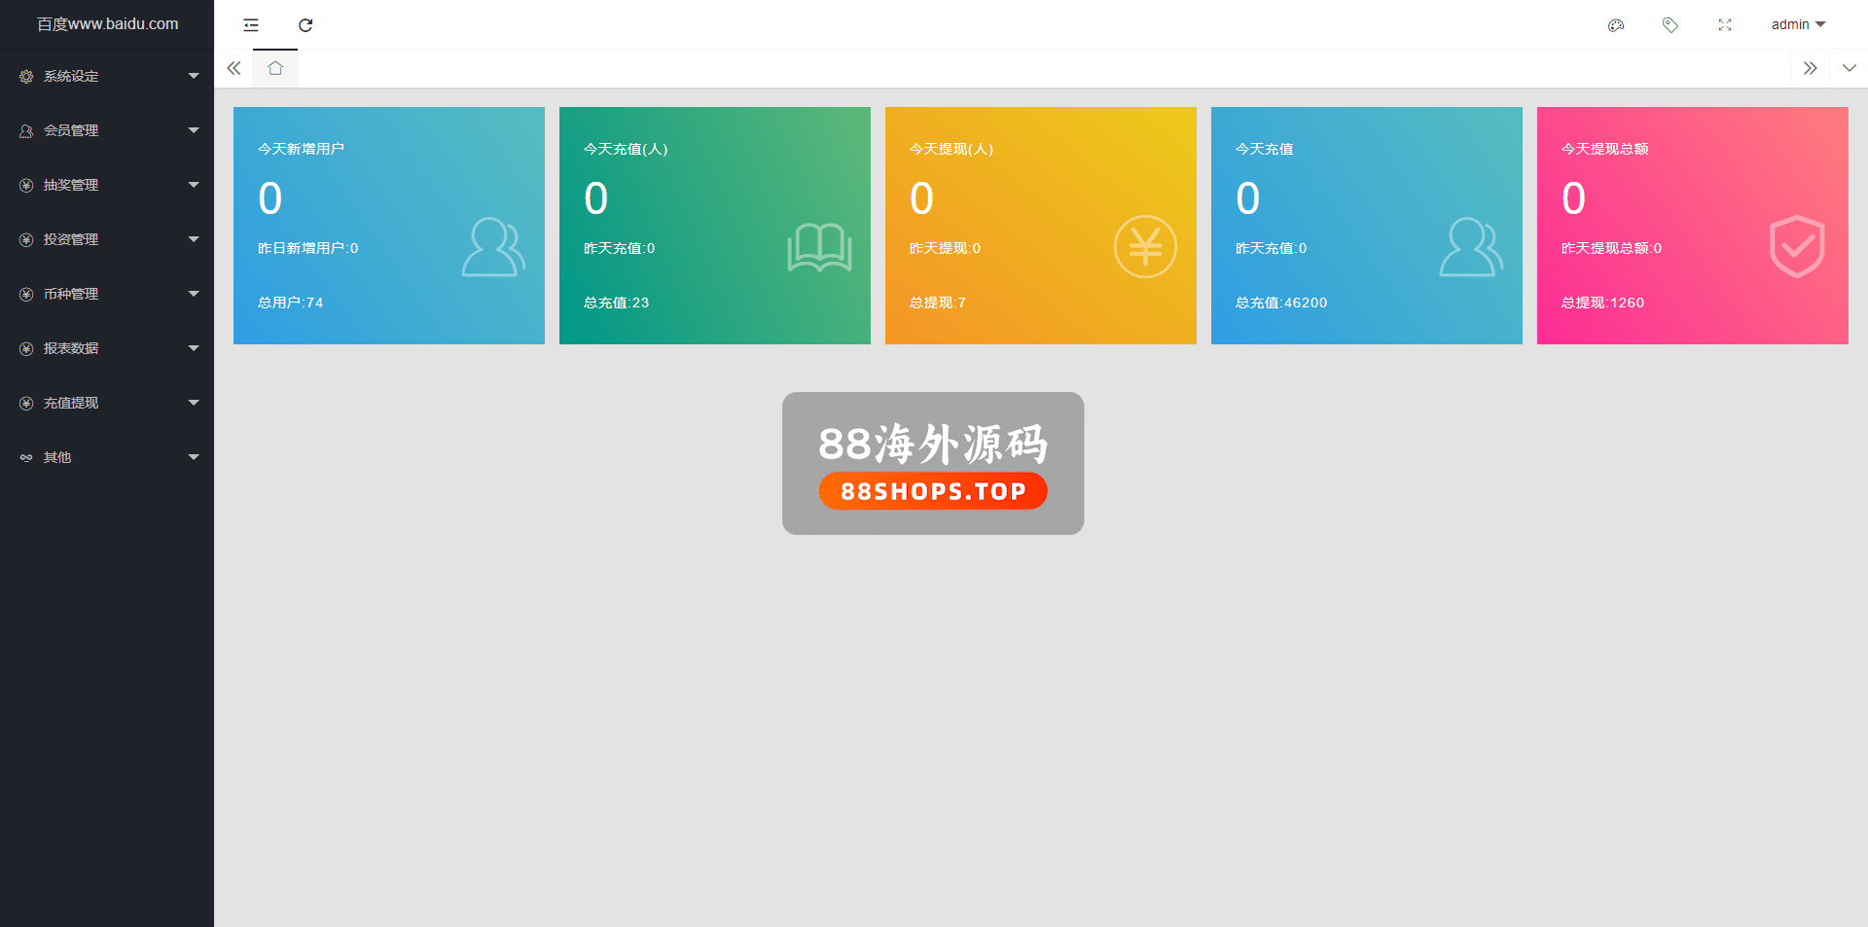This screenshot has height=927, width=1868.
Task: Select the home tab
Action: pyautogui.click(x=275, y=68)
